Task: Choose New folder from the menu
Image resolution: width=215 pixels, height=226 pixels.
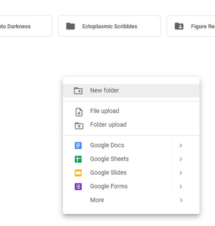Action: [131, 90]
